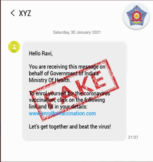Select the 21:07 message timestamp
The height and width of the screenshot is (162, 153).
tap(133, 137)
